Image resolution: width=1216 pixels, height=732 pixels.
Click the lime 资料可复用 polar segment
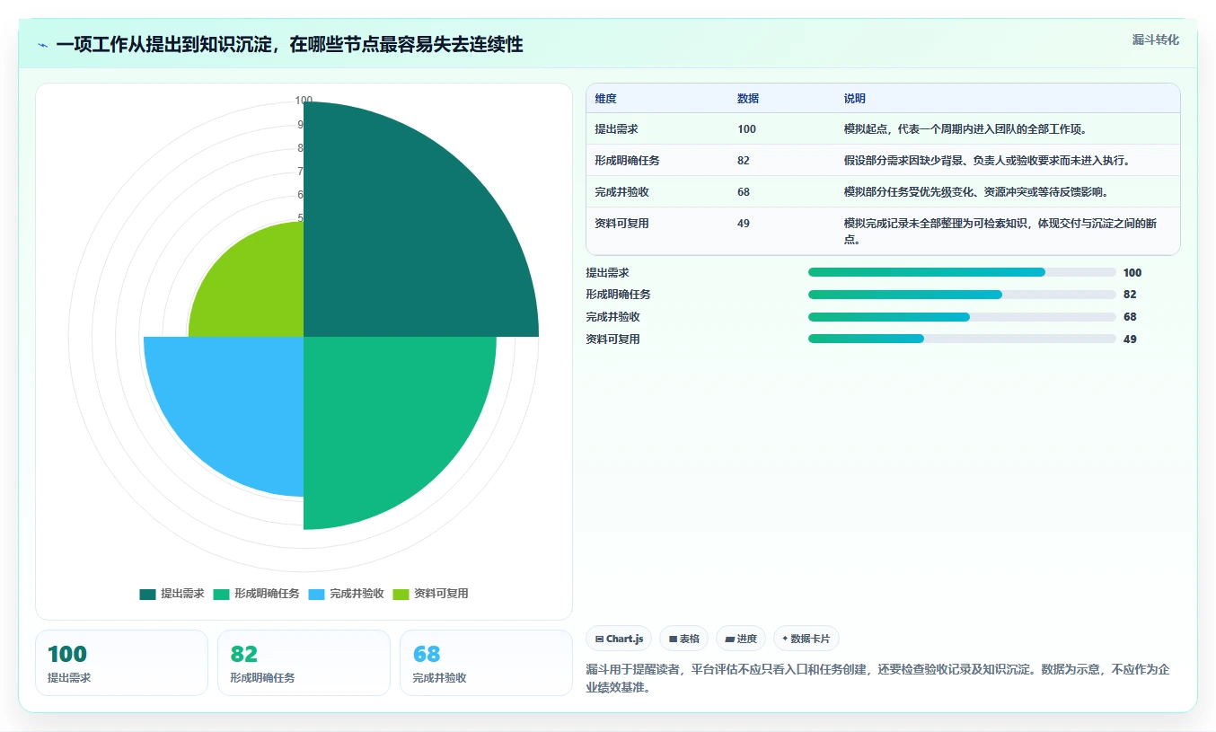coord(256,292)
